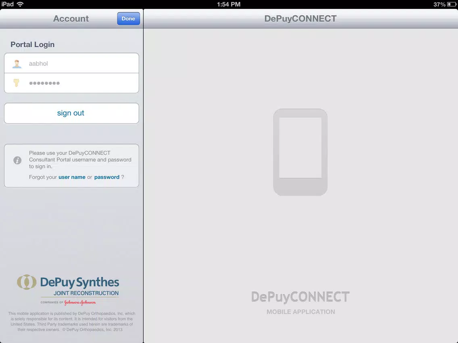The width and height of the screenshot is (458, 343).
Task: Click the user avatar icon in username row
Action: click(17, 64)
